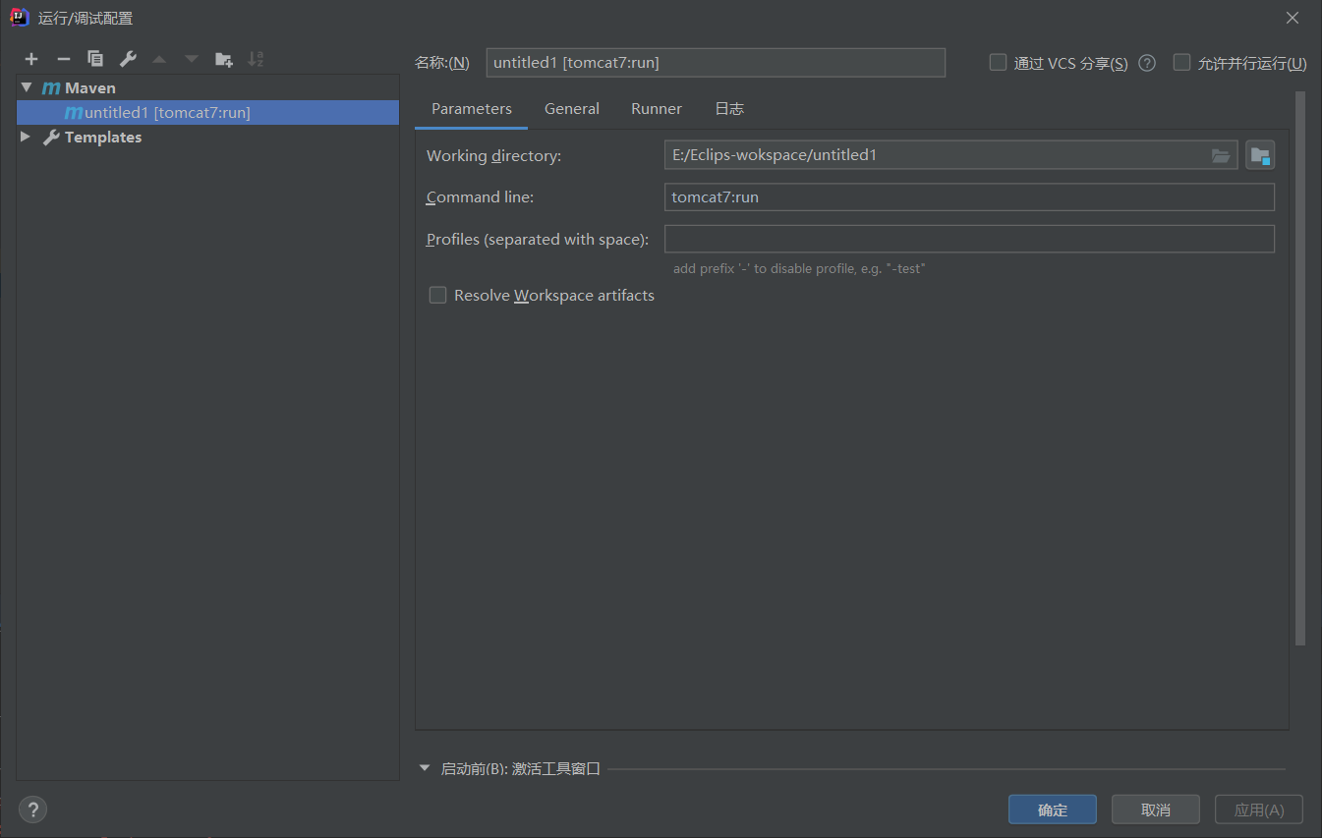Move configuration up with arrow icon
Screen dimensions: 1322x838
tap(159, 59)
